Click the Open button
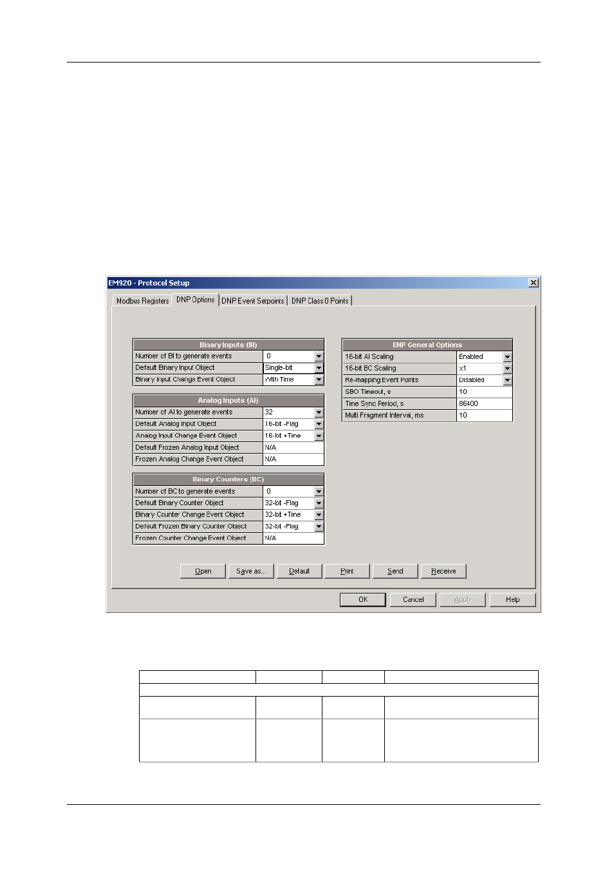The width and height of the screenshot is (614, 870). pos(203,571)
